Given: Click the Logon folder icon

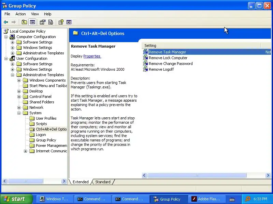Looking at the screenshot, I should [32, 135].
